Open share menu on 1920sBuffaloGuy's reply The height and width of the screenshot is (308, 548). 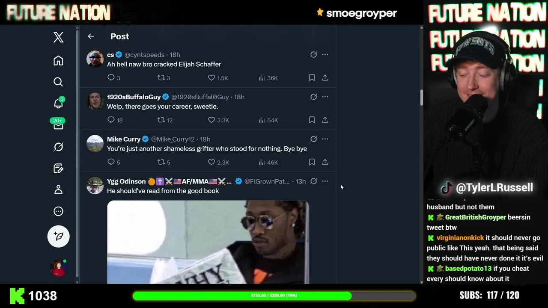(325, 120)
